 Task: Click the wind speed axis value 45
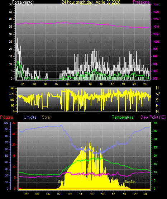click(10, 12)
